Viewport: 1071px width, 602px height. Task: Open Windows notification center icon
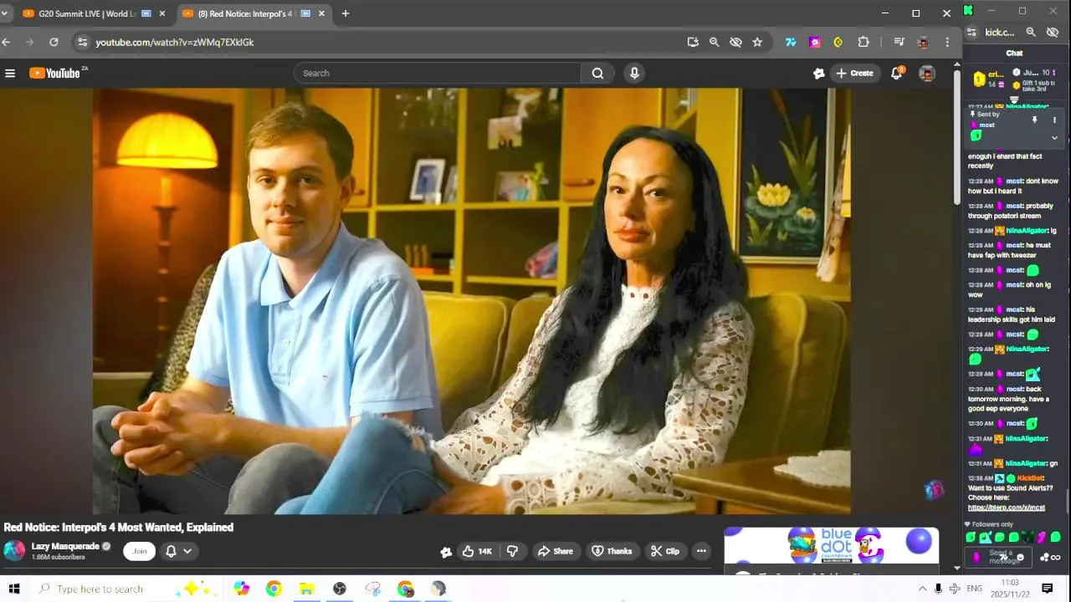coord(1047,589)
